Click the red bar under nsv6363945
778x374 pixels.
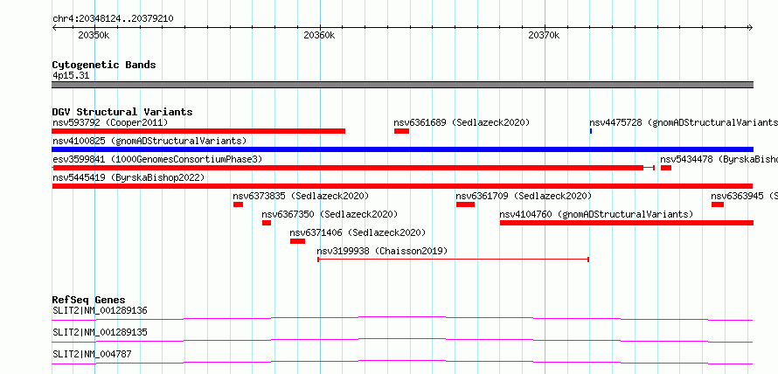pos(718,204)
